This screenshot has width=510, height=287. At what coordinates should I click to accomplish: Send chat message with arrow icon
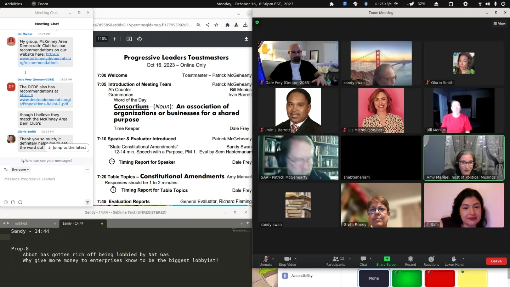pyautogui.click(x=87, y=202)
